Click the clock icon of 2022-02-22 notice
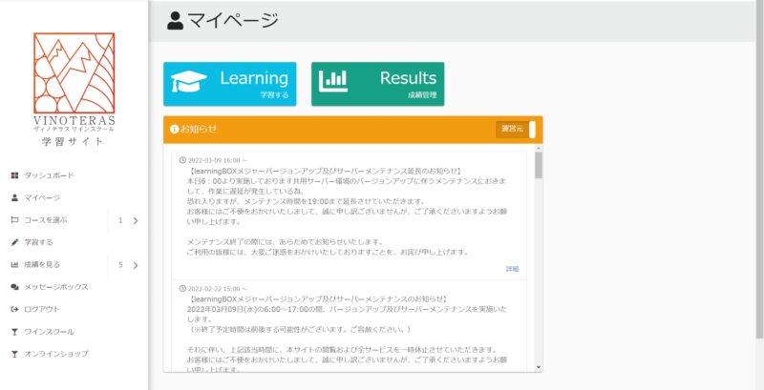The width and height of the screenshot is (764, 390). tap(182, 288)
